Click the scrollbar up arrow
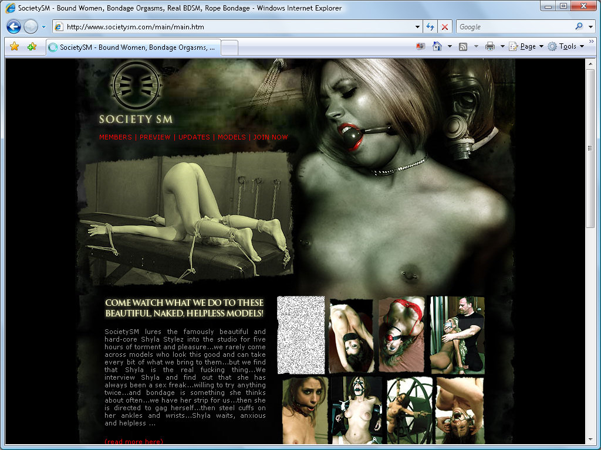 tap(590, 63)
